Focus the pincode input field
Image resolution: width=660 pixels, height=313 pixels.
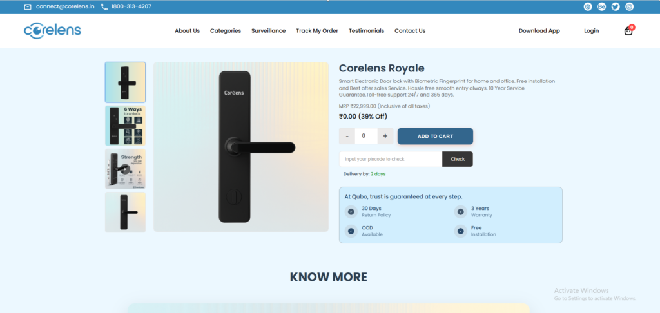tap(391, 159)
